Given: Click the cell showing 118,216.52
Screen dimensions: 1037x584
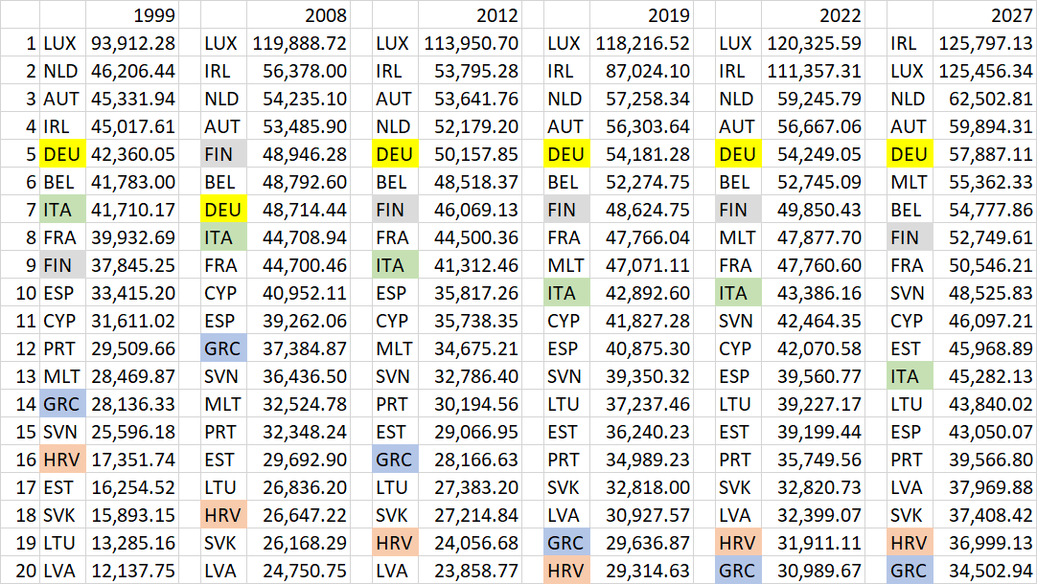Looking at the screenshot, I should pyautogui.click(x=641, y=43).
